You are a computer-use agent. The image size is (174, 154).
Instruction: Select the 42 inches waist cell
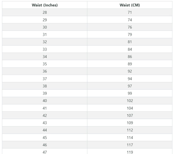(x=45, y=115)
